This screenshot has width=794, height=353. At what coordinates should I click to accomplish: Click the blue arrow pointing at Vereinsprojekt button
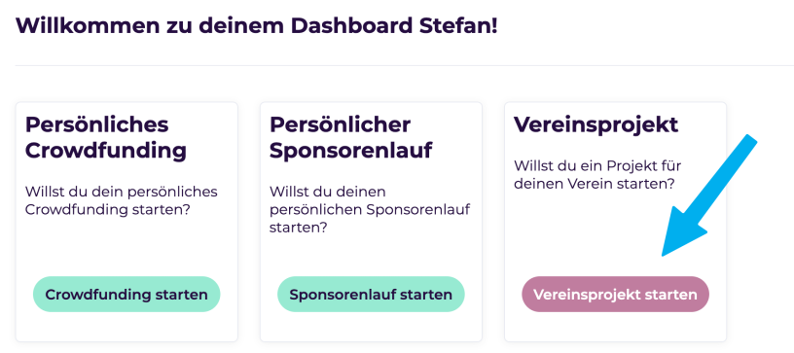click(x=709, y=194)
